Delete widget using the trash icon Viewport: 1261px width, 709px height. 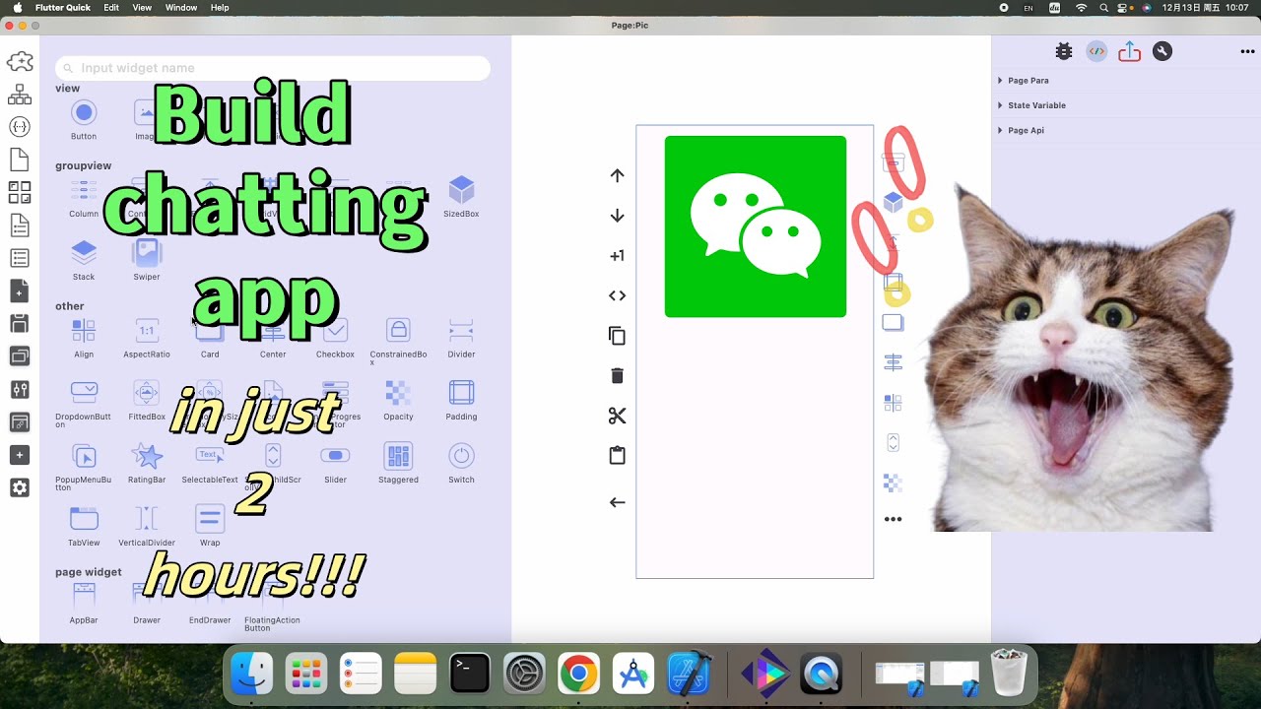[x=618, y=375]
